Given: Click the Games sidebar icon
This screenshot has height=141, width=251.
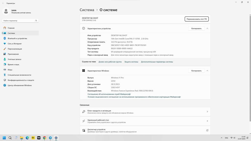Looking at the screenshot, I should click(x=5, y=70).
